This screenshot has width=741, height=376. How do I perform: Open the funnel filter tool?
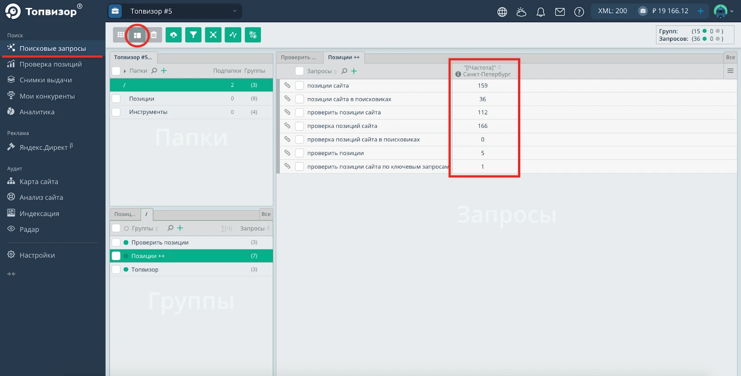click(193, 35)
